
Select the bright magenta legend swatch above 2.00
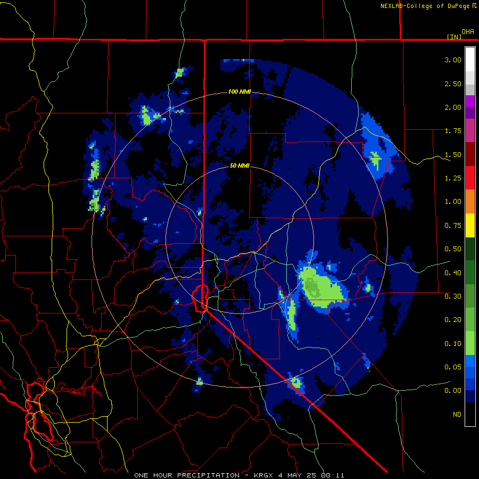coord(470,101)
